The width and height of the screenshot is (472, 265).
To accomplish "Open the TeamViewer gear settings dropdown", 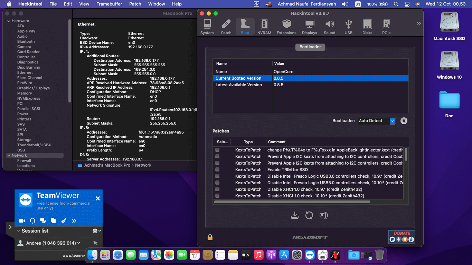I will [x=97, y=231].
